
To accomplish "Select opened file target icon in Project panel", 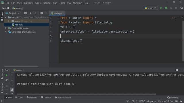I will tap(26, 13).
